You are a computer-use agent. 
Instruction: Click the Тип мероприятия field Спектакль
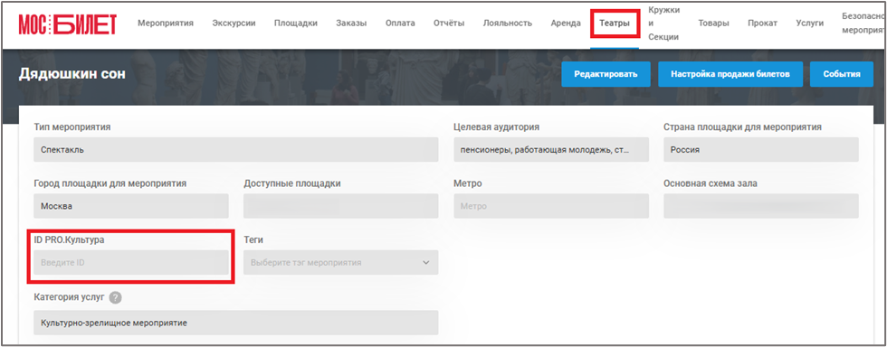(236, 150)
